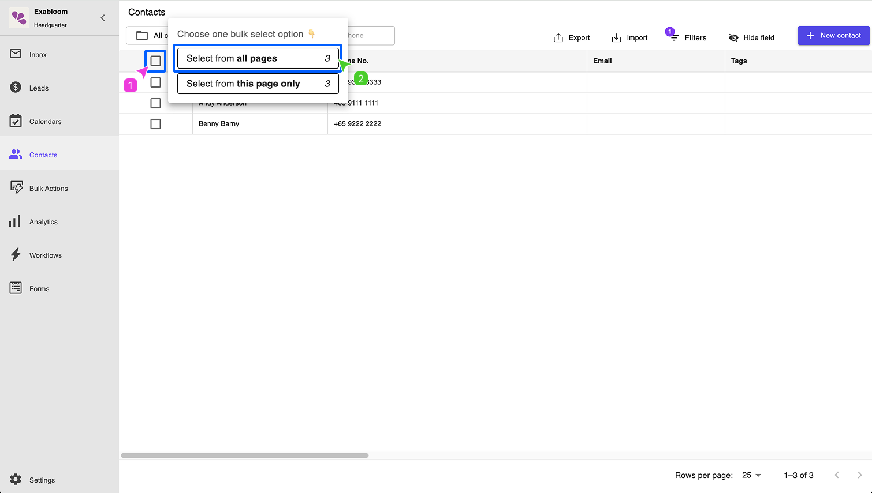Image resolution: width=872 pixels, height=493 pixels.
Task: Check the Benny Barny row checkbox
Action: 155,124
